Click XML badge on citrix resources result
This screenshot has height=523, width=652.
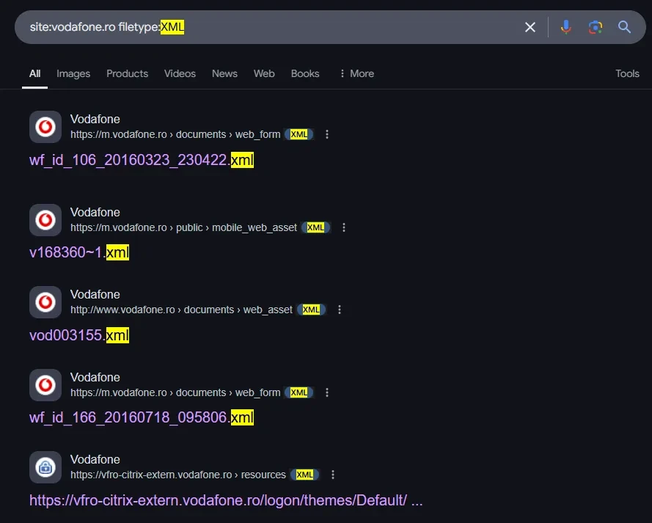click(x=305, y=475)
